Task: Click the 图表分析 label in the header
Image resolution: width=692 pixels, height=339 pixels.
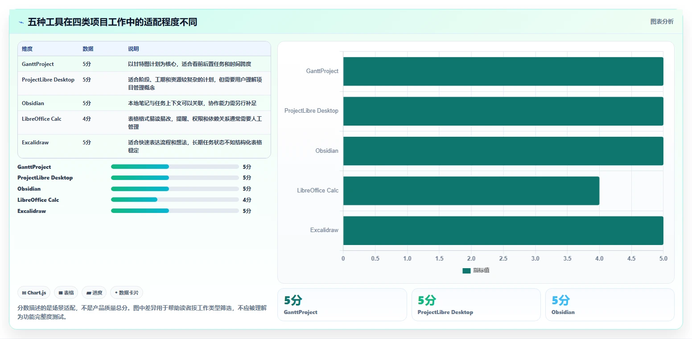Action: [x=662, y=21]
